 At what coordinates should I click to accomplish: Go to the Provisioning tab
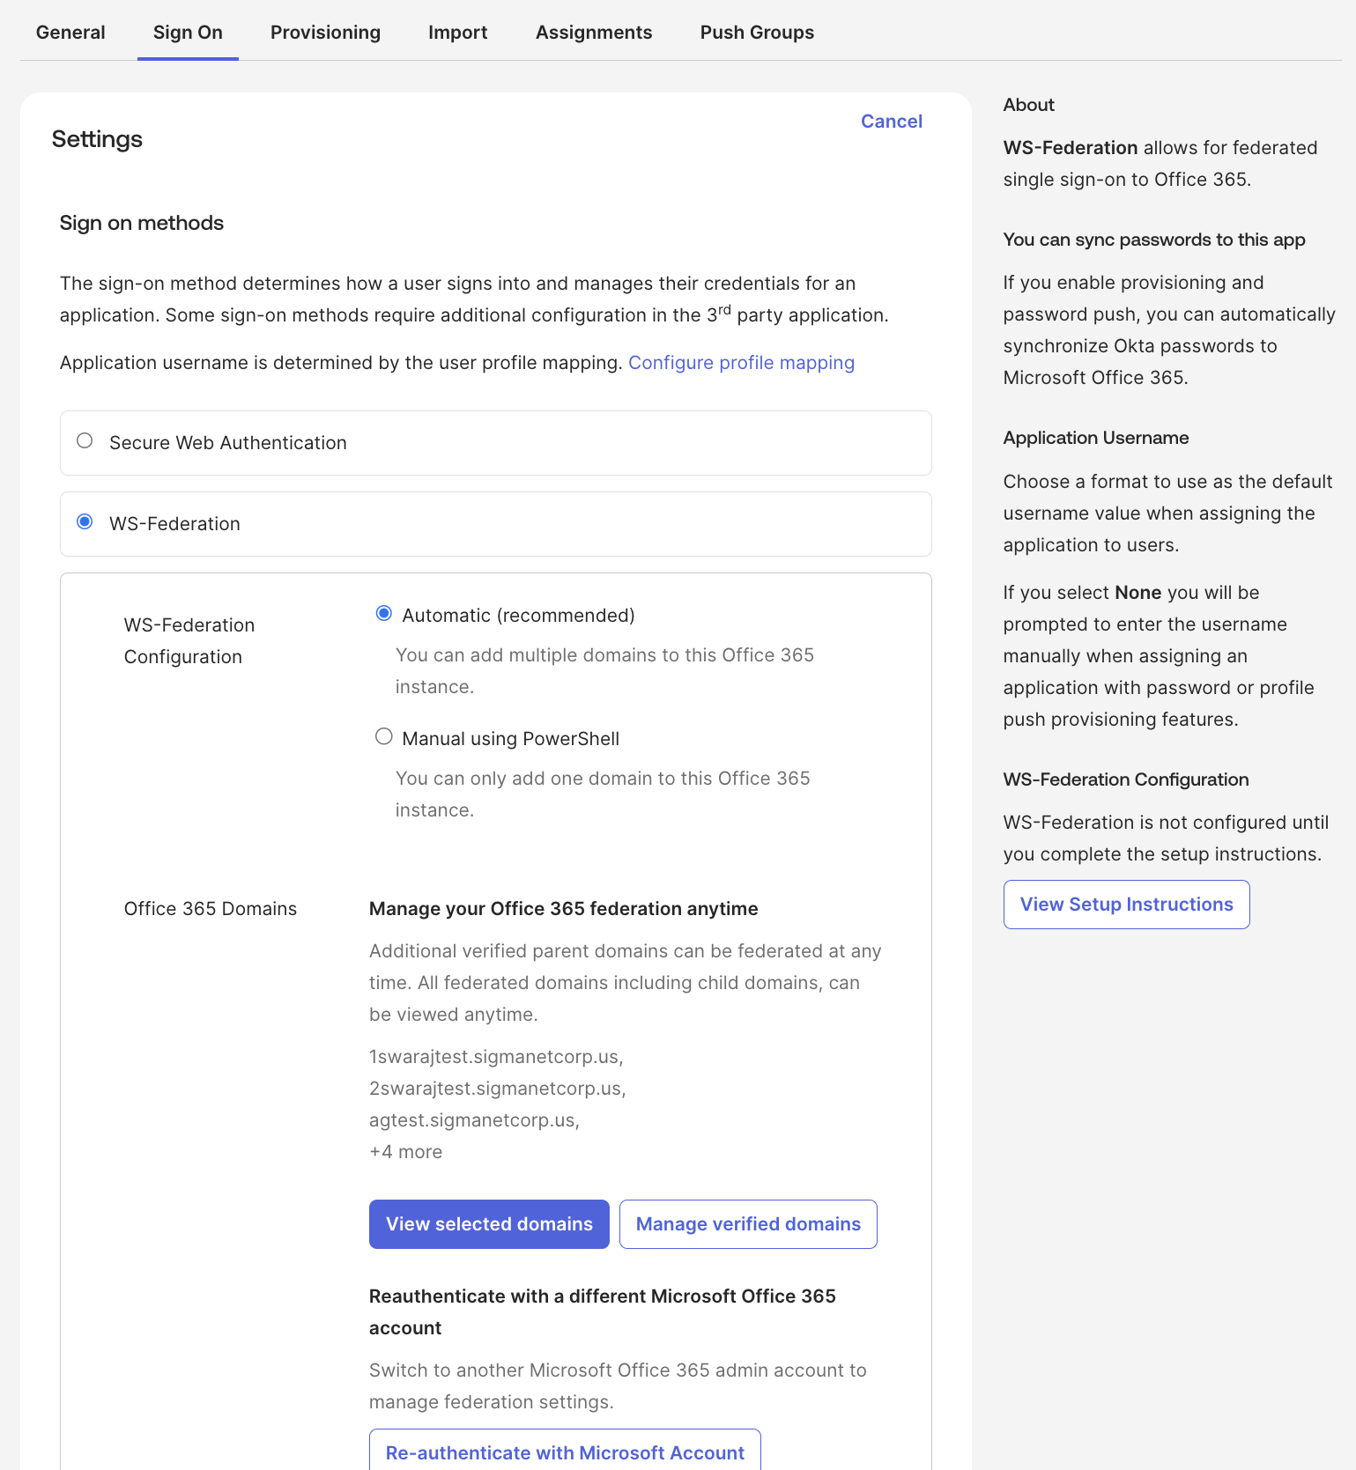325,33
